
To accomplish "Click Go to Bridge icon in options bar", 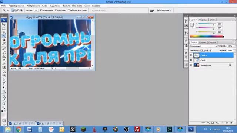I will [152, 10].
